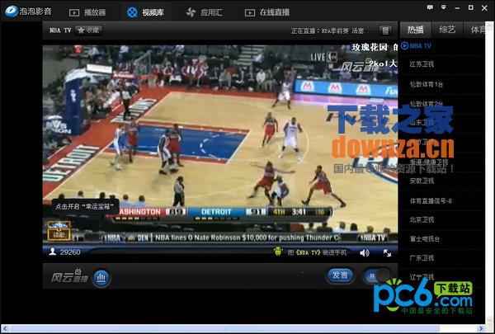Switch to the 视频库 video library tab
The image size is (495, 334).
click(x=145, y=12)
